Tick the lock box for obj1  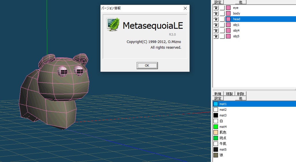tap(222, 25)
